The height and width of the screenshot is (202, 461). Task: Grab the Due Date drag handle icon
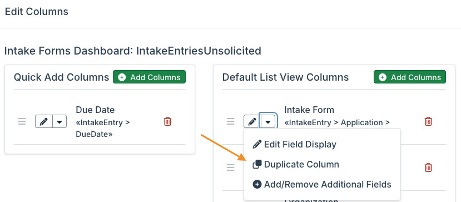pos(22,121)
